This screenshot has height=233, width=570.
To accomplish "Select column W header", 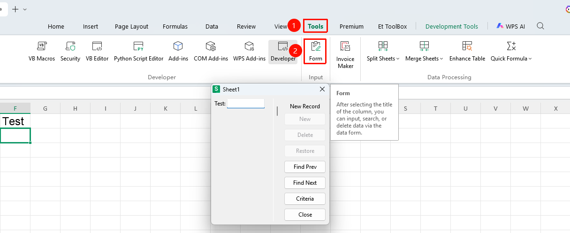I will (x=525, y=108).
